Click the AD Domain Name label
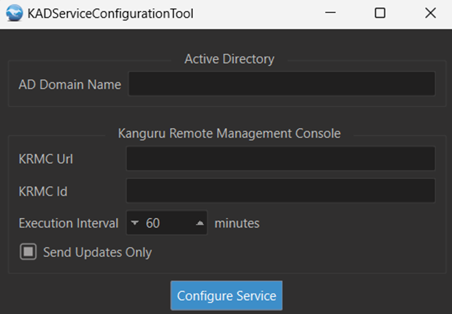This screenshot has width=452, height=314. 70,84
